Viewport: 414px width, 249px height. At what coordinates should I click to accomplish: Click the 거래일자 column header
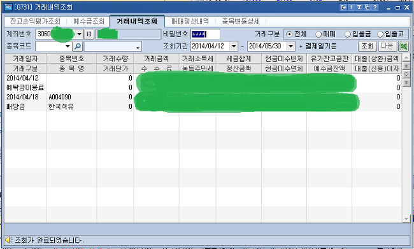[x=25, y=59]
